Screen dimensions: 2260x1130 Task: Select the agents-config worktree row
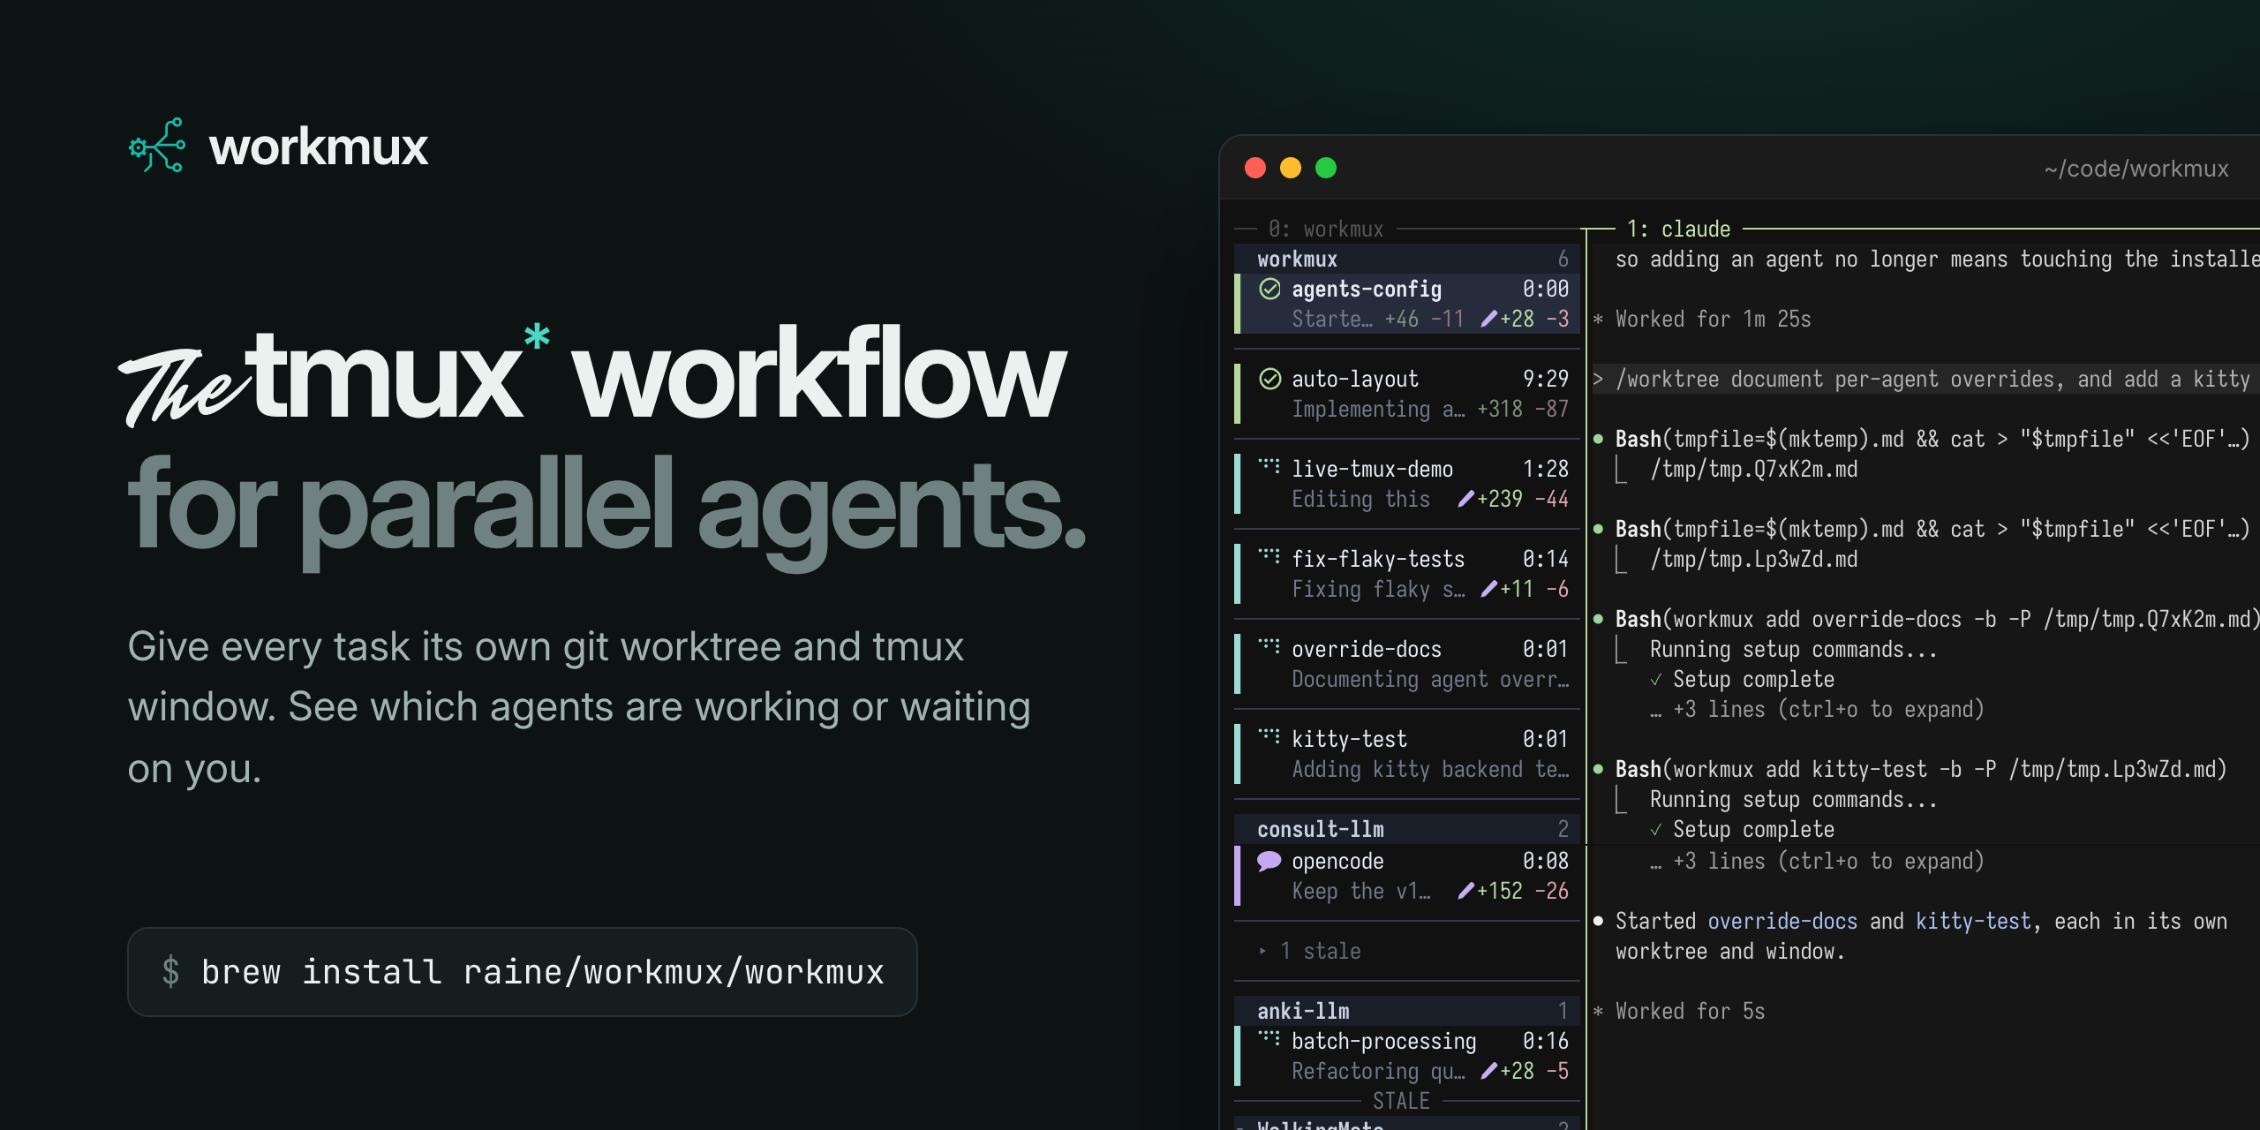tap(1407, 304)
